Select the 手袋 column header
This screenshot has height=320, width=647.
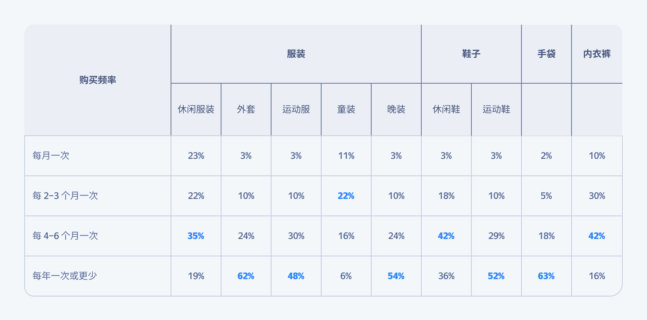pyautogui.click(x=546, y=54)
